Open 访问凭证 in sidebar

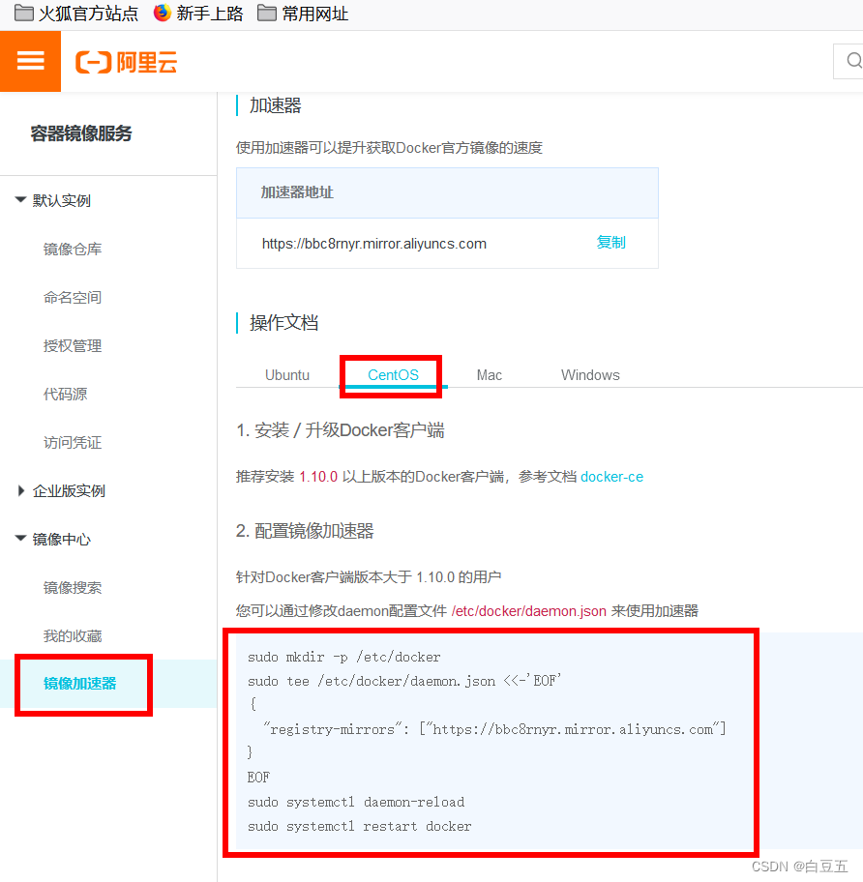73,442
